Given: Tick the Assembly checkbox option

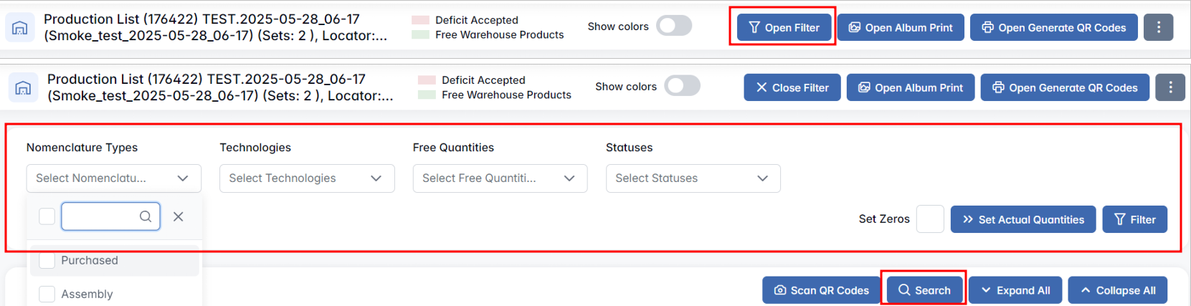Looking at the screenshot, I should [47, 294].
